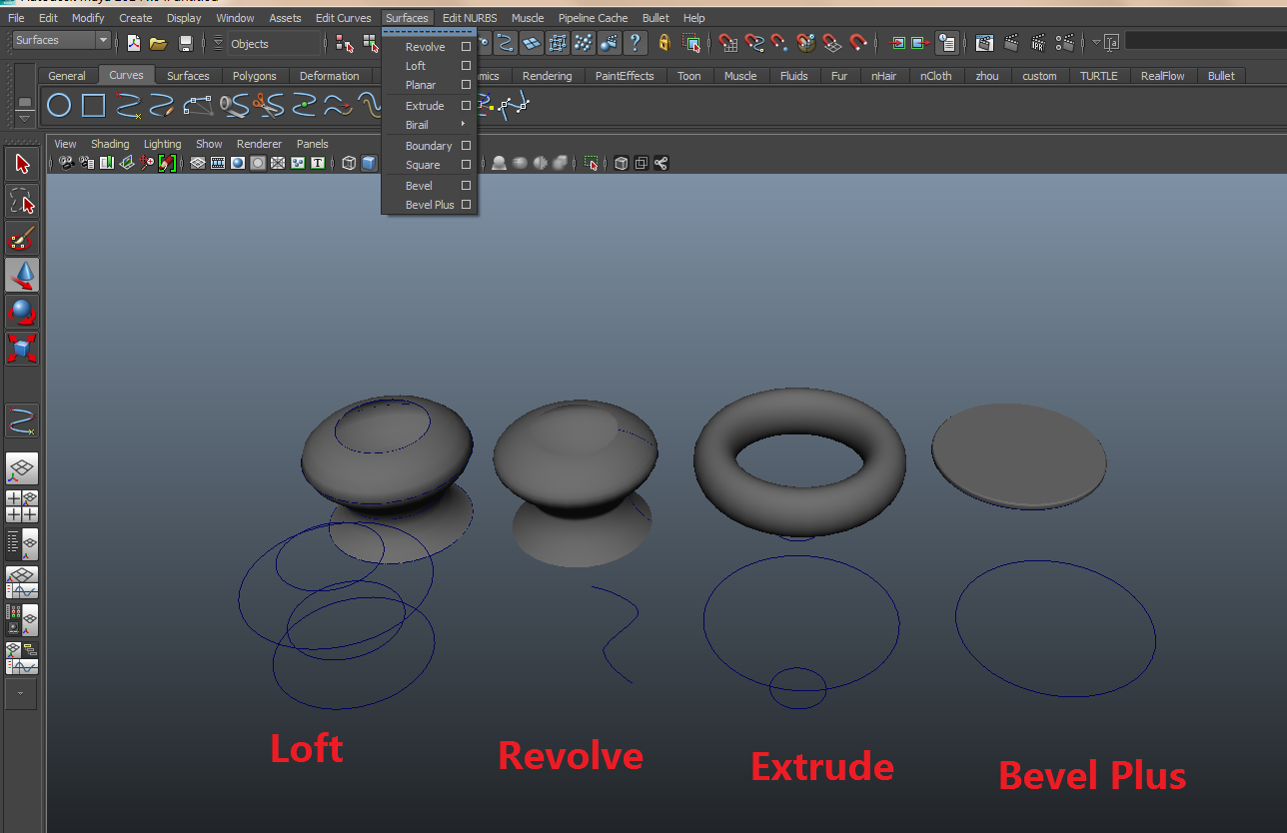Viewport: 1287px width, 833px height.
Task: Click the Cut Curve scissors icon
Action: [x=267, y=105]
